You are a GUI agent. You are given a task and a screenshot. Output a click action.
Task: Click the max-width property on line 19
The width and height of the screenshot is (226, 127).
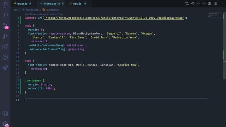pyautogui.click(x=35, y=88)
